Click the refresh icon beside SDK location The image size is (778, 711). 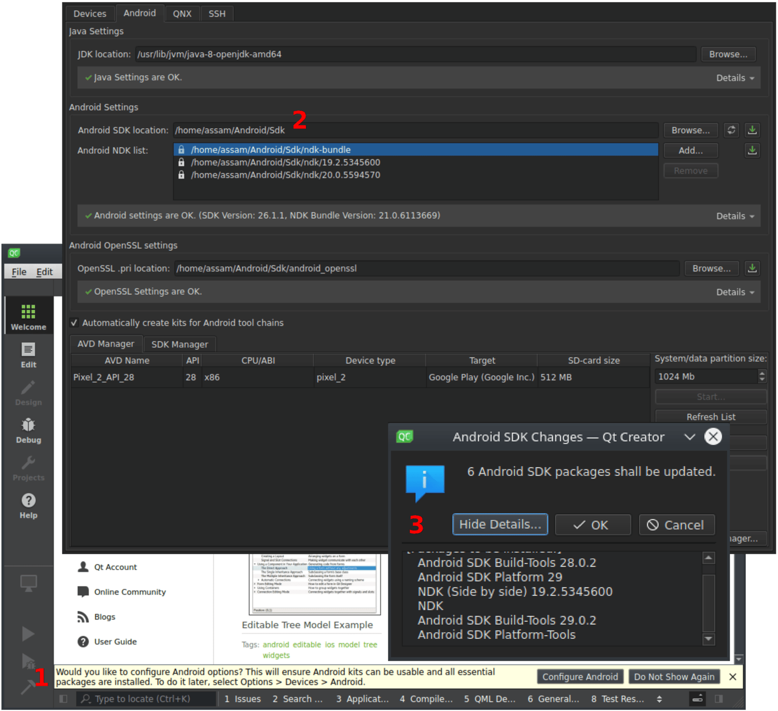coord(731,130)
